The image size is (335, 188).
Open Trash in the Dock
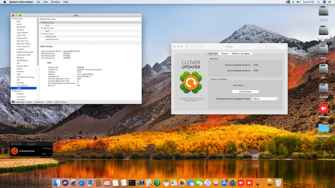tap(278, 183)
